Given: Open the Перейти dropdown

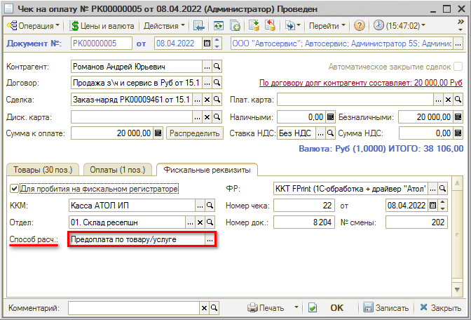Looking at the screenshot, I should pos(327,25).
